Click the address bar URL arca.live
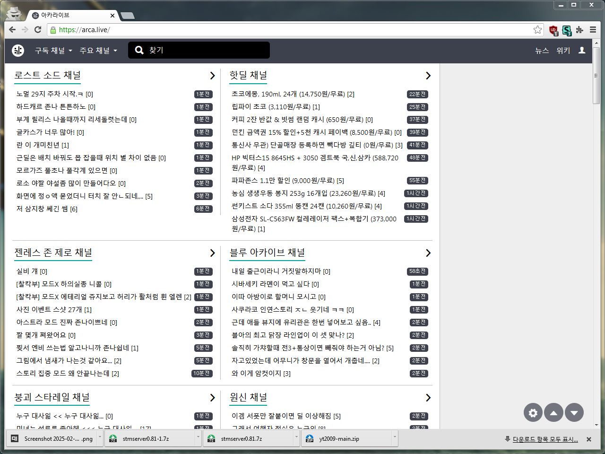 (x=84, y=30)
